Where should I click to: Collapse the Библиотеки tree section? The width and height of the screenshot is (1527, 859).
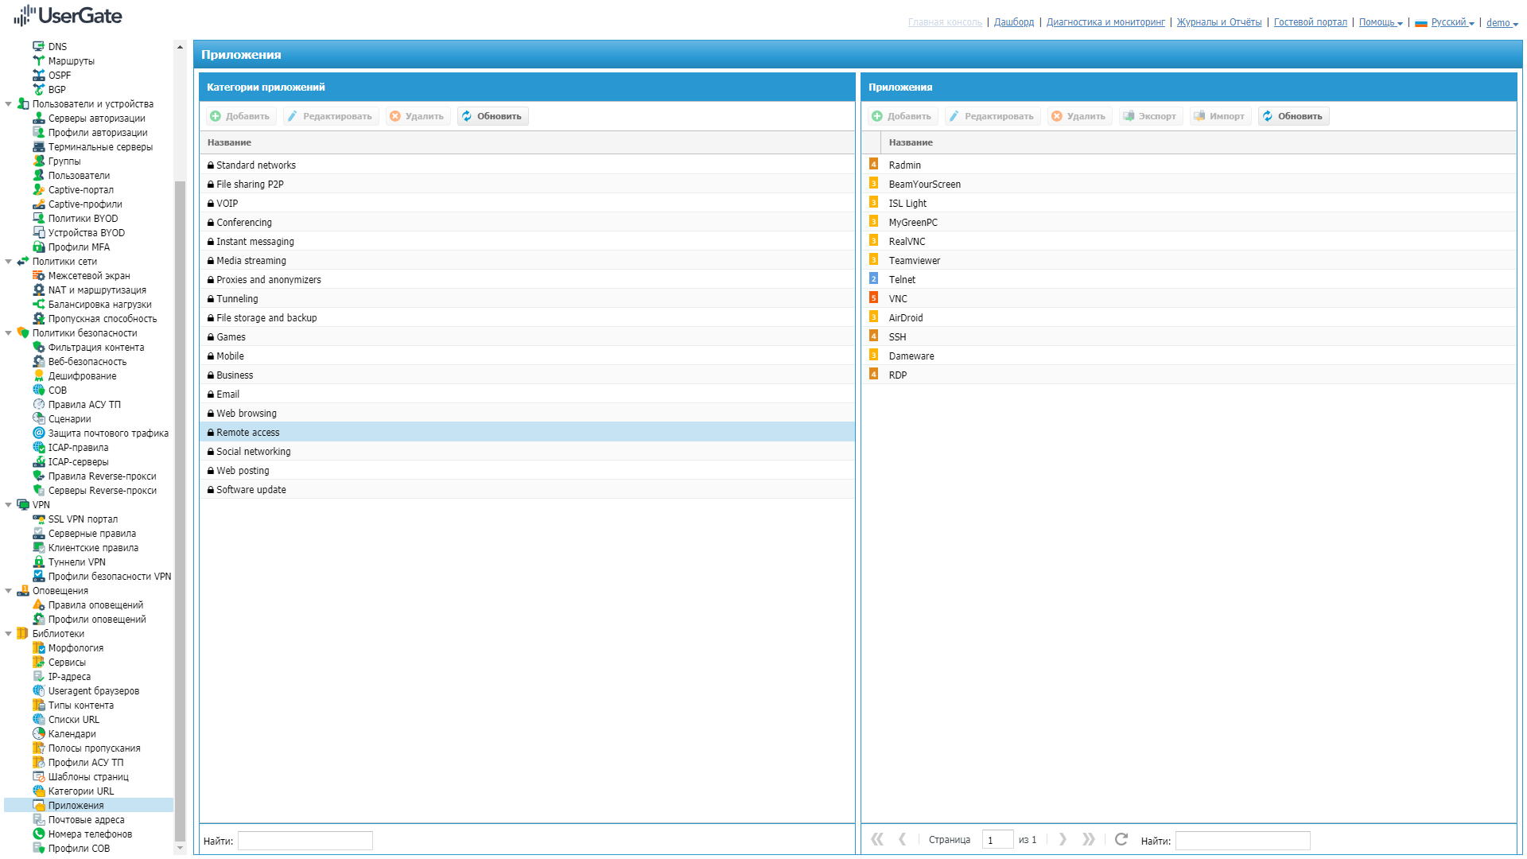[x=9, y=634]
